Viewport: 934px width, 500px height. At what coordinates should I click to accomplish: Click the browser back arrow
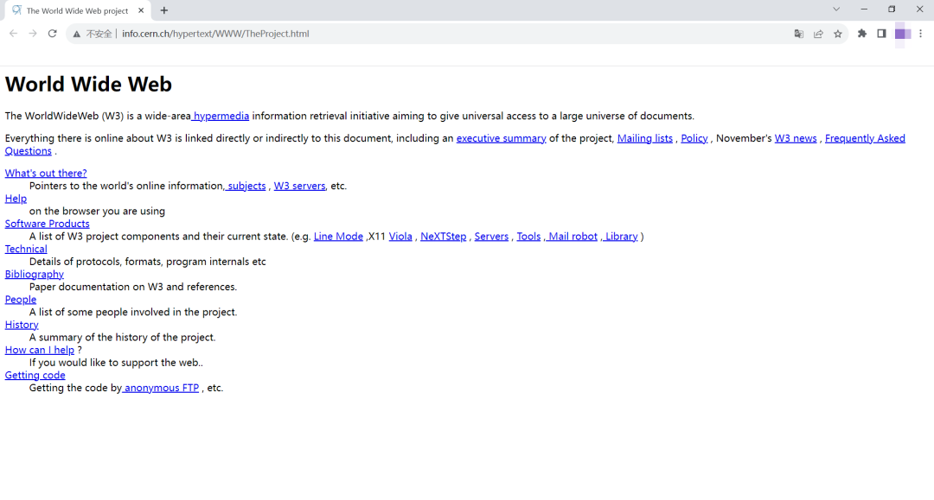coord(13,34)
